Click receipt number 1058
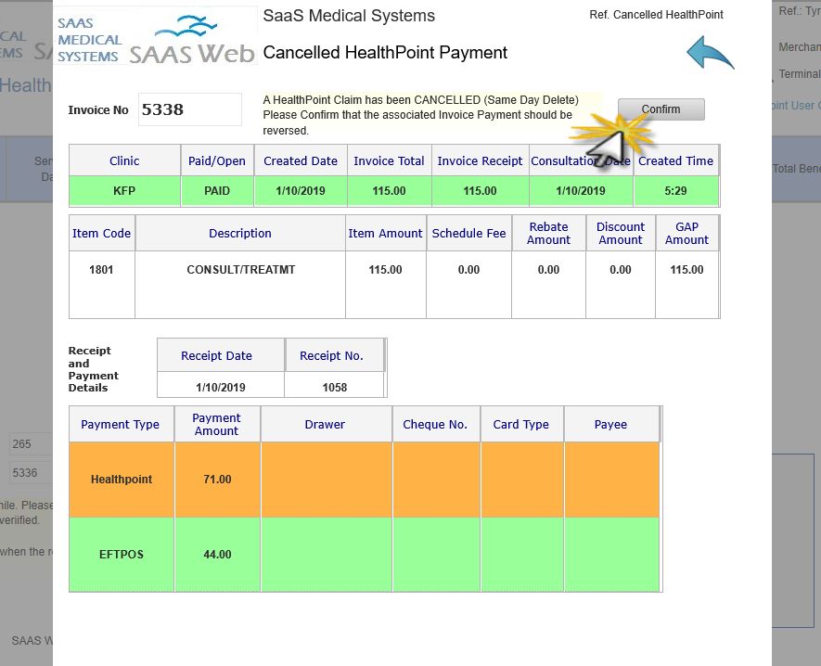The height and width of the screenshot is (666, 821). click(x=335, y=387)
